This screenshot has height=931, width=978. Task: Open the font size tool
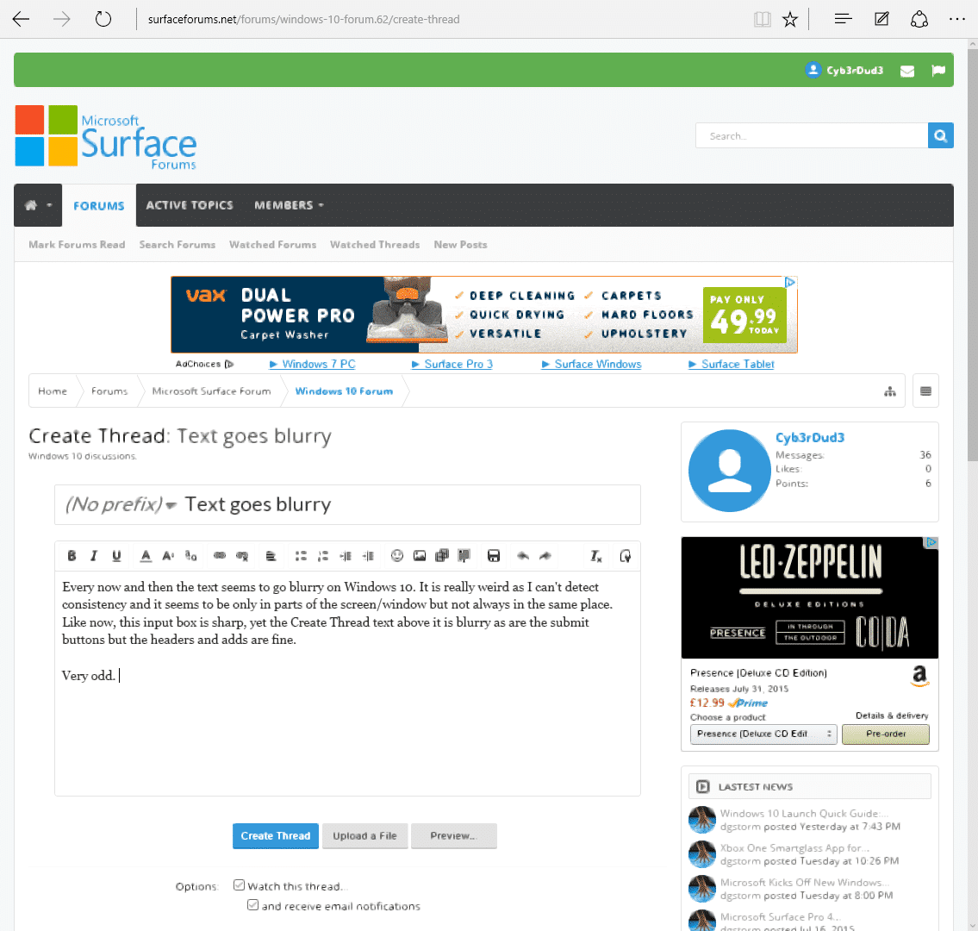pyautogui.click(x=168, y=555)
